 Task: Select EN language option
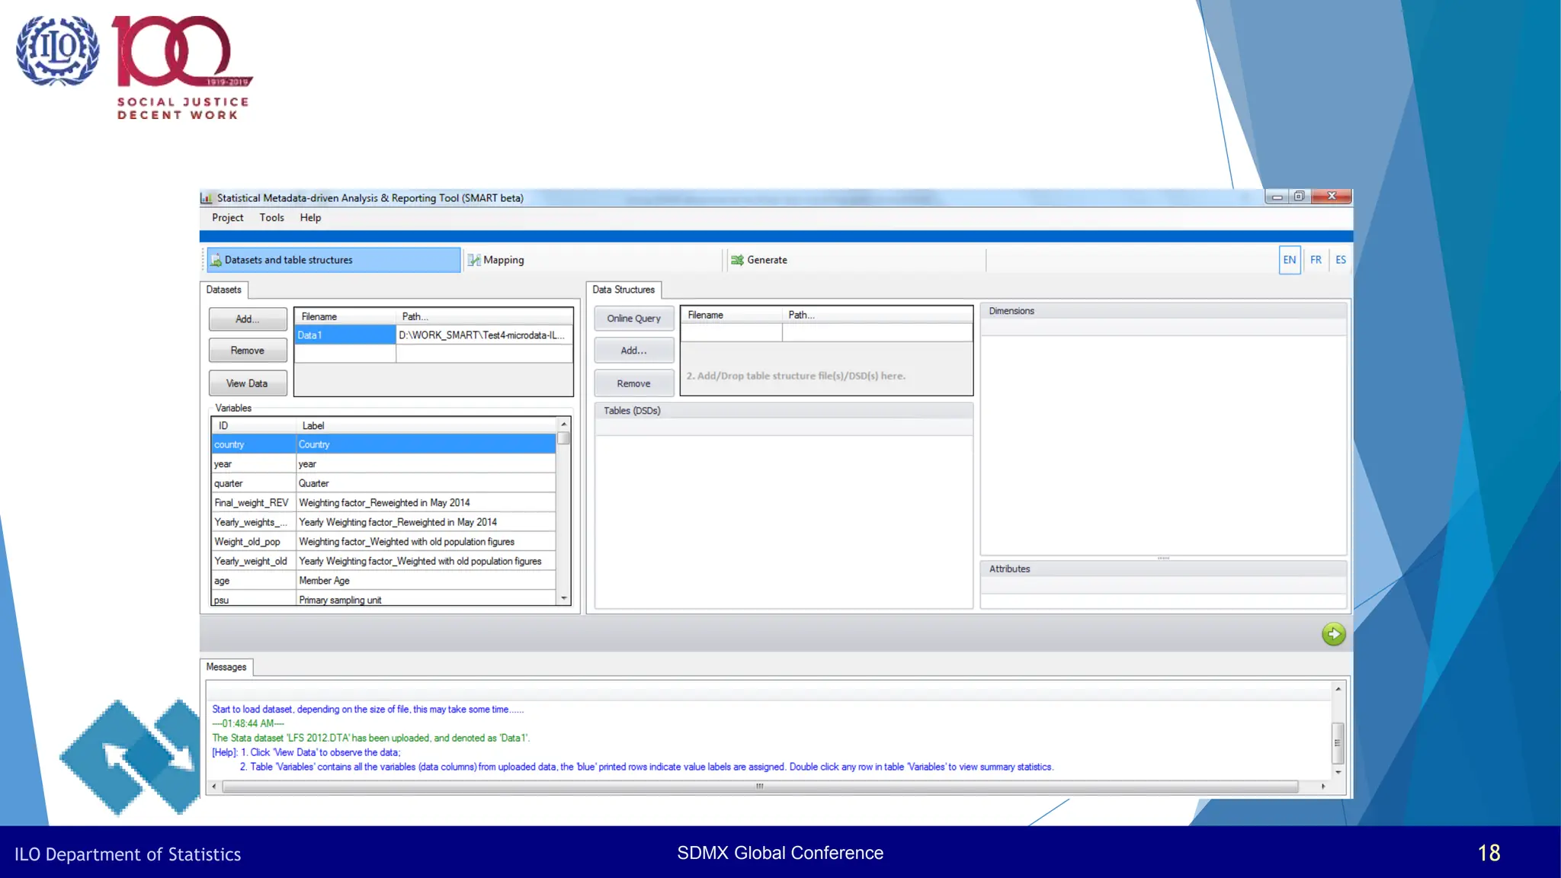tap(1289, 260)
